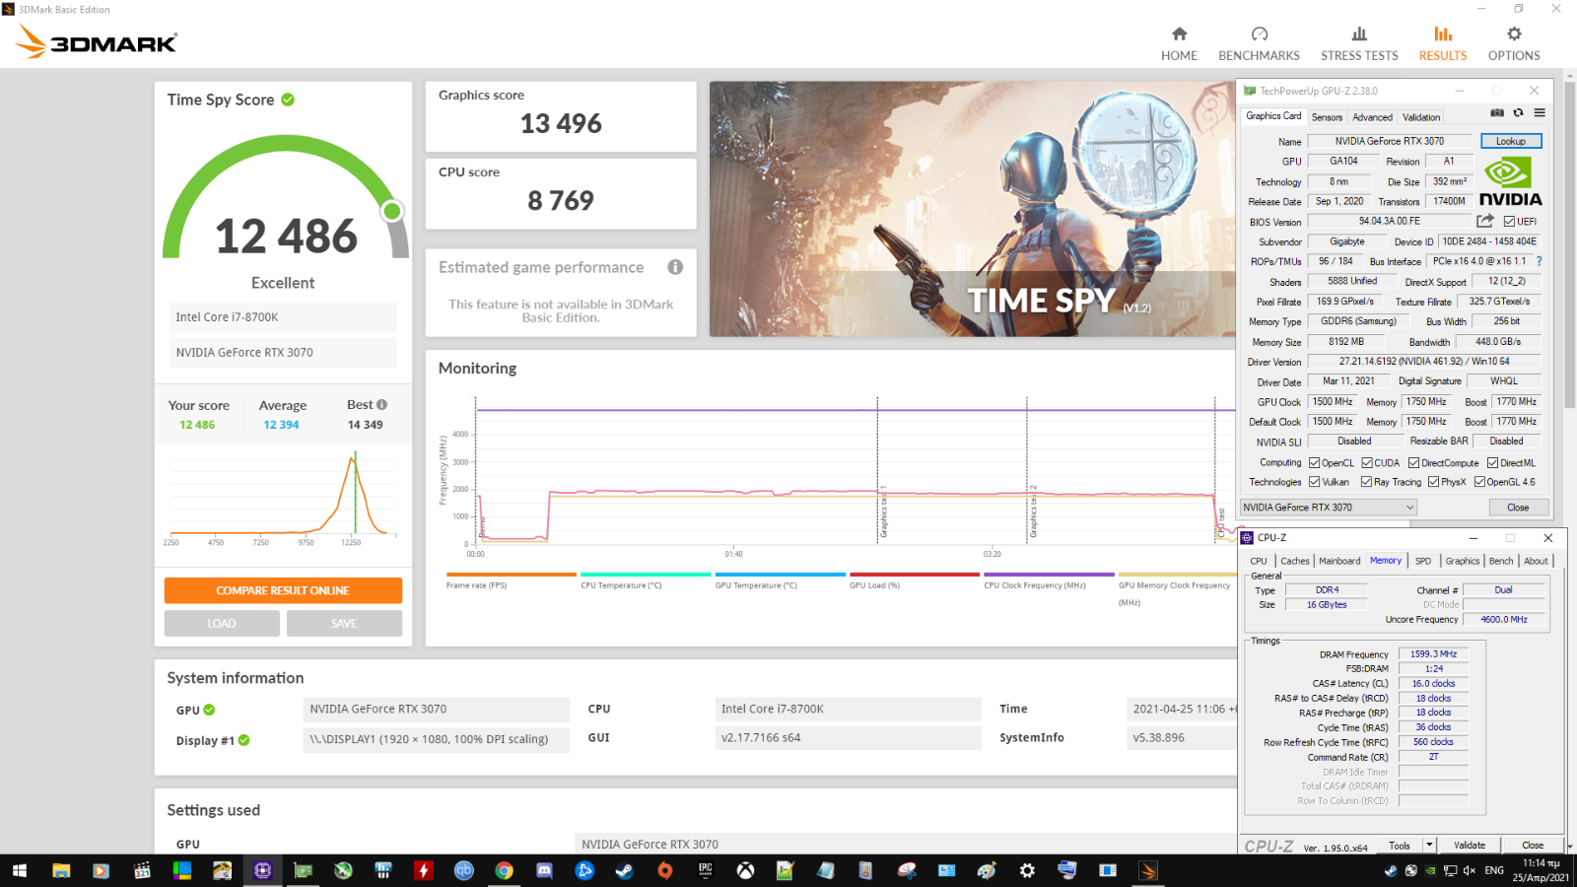Click green check beside Time Spy Score

tap(288, 100)
